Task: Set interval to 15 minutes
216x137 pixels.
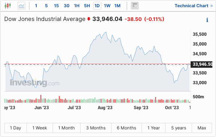Action: click(x=56, y=6)
